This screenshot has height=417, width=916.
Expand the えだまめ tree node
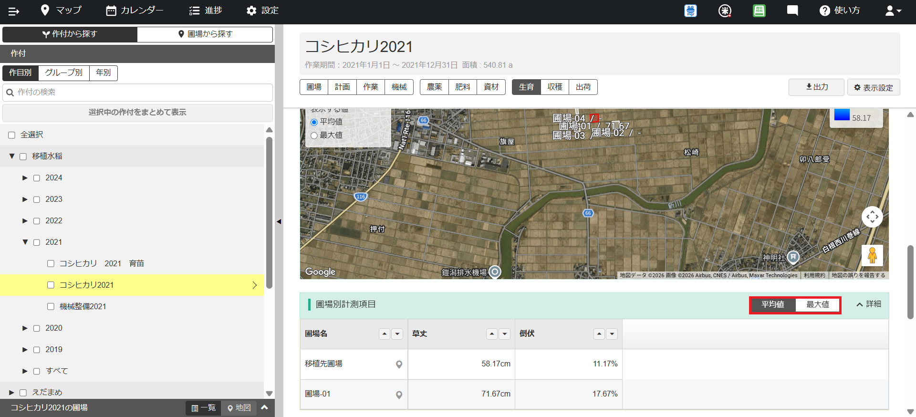11,393
